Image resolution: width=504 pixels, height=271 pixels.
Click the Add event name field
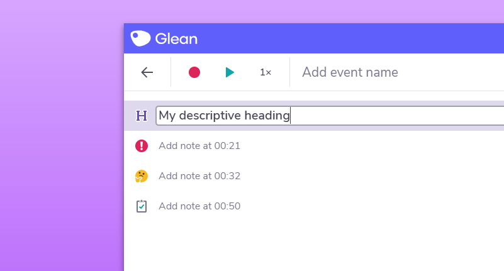[x=378, y=72]
